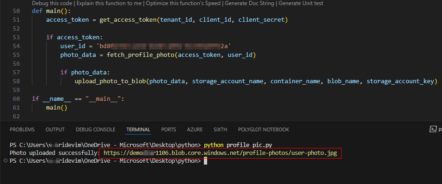Switch to POLYGLOT NOTEBOOK tab
This screenshot has height=184, width=442.
click(264, 129)
